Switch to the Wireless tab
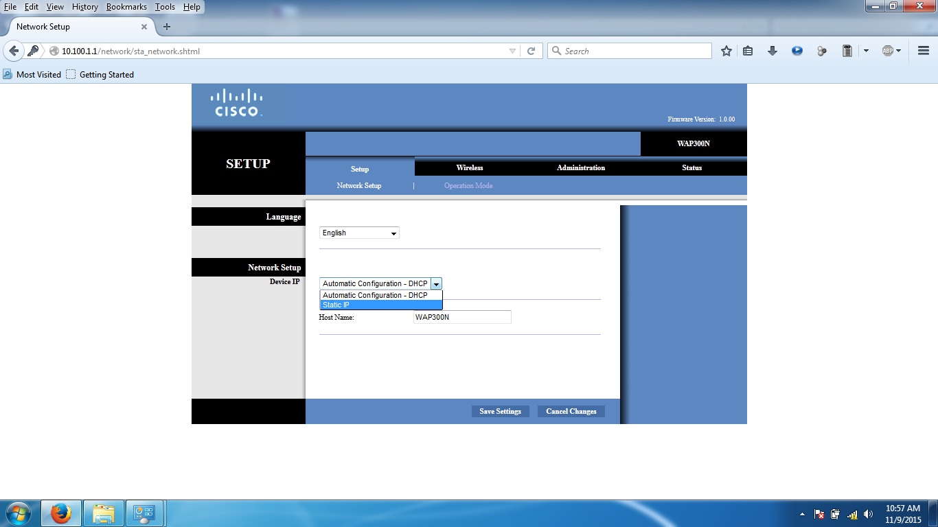The image size is (938, 527). pos(470,167)
